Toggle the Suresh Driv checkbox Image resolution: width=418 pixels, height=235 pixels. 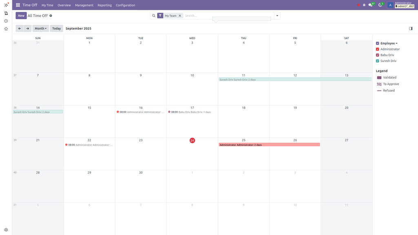coord(378,61)
